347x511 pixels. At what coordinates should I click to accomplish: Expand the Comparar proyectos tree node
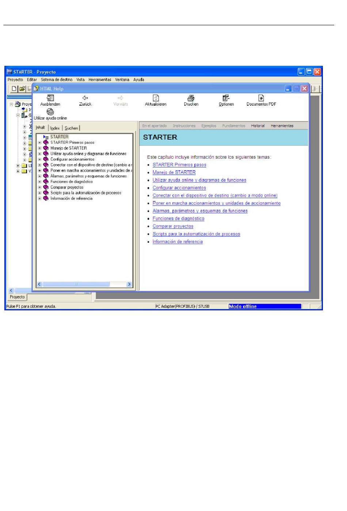39,187
